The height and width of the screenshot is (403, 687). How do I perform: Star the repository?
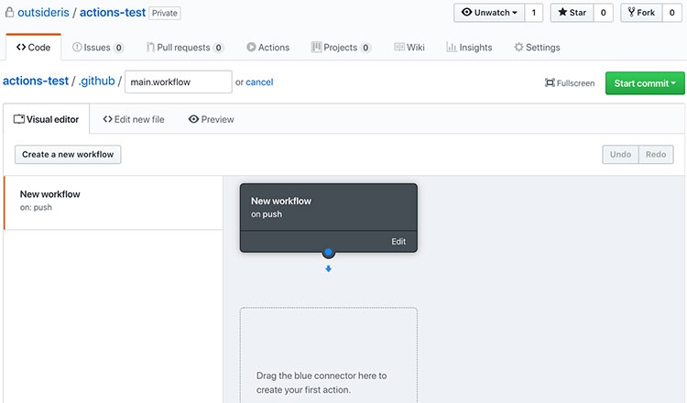pos(572,13)
